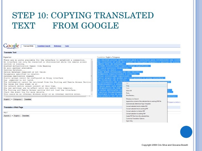Click the 'Original text' label

pos(7,57)
